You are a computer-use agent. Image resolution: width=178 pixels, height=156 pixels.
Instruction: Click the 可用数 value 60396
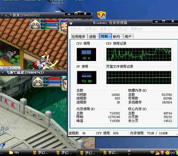tap(168, 99)
